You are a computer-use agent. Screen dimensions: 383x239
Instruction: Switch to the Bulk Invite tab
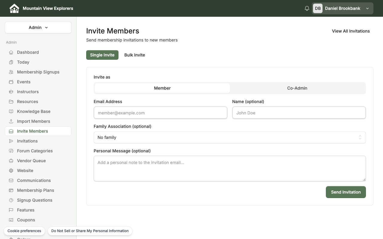point(135,55)
